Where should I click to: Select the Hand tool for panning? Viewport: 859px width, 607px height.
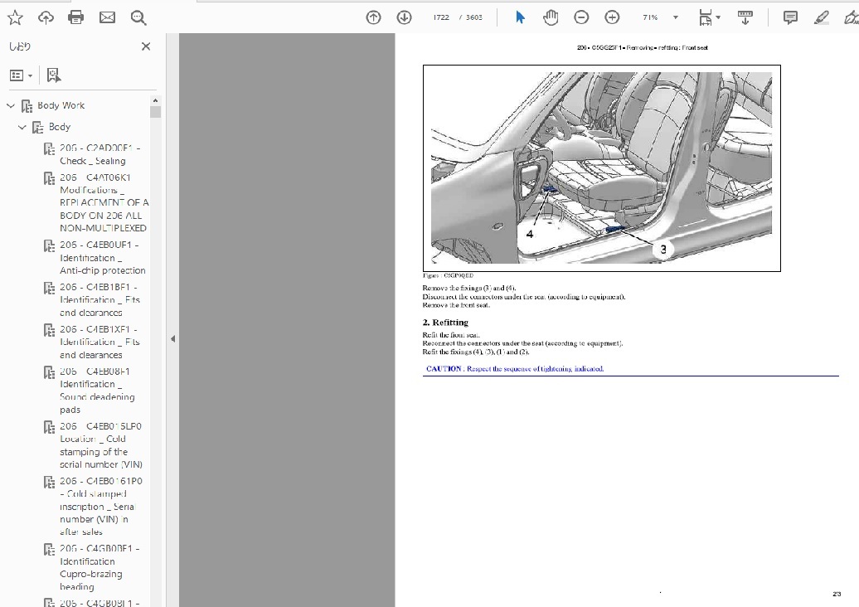[x=551, y=17]
